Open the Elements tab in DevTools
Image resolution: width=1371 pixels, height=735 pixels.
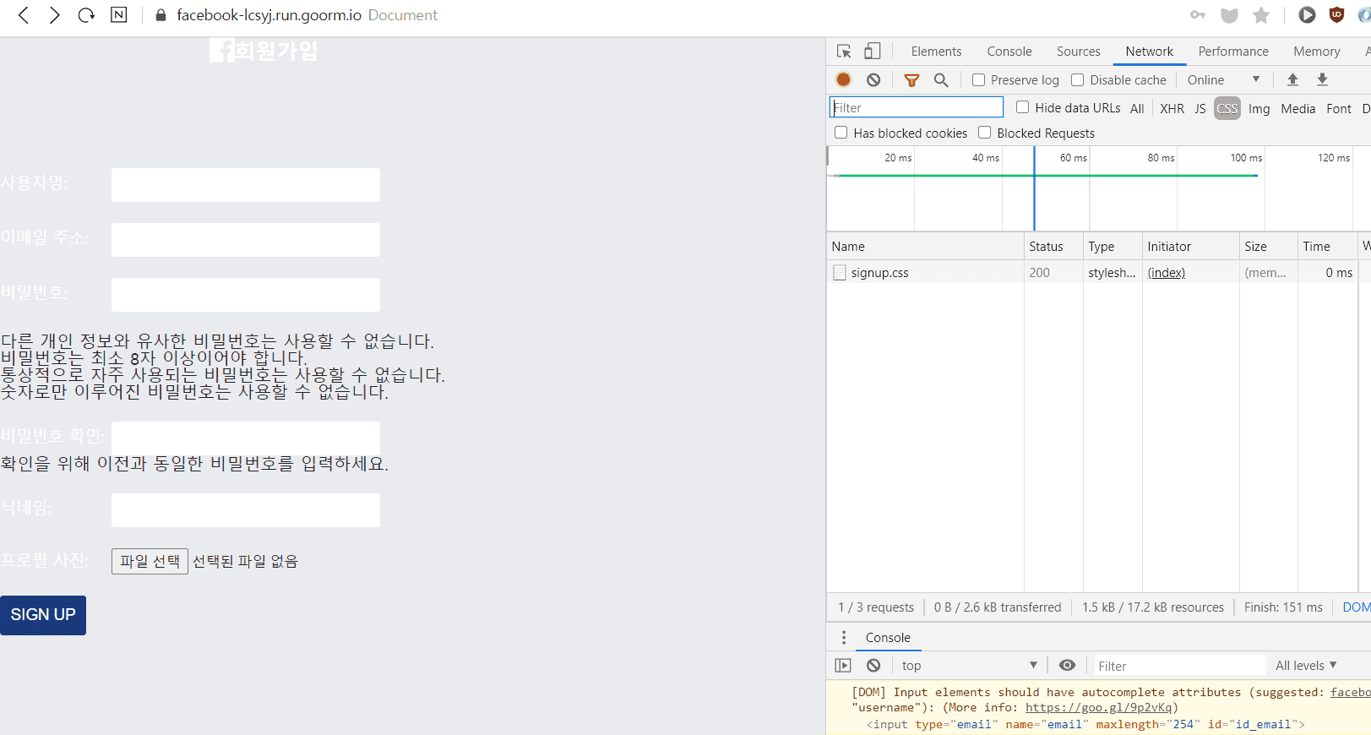pos(936,52)
